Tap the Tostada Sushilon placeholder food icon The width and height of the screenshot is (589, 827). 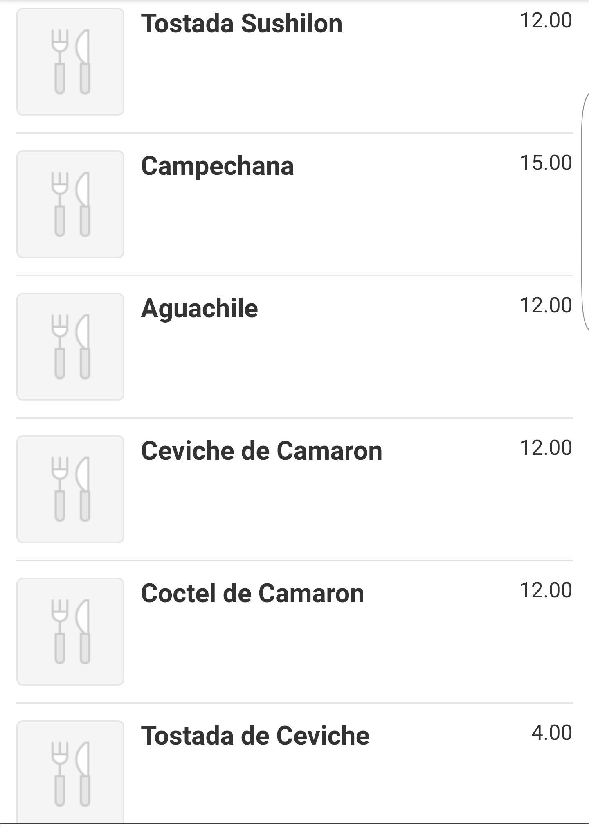point(70,62)
